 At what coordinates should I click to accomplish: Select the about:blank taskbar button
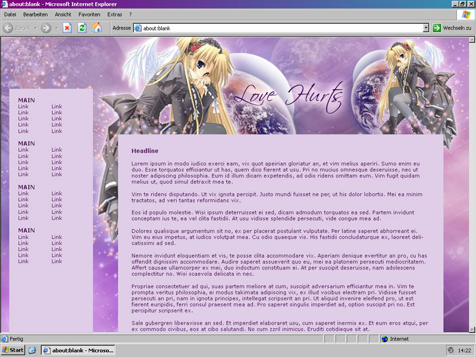(79, 350)
